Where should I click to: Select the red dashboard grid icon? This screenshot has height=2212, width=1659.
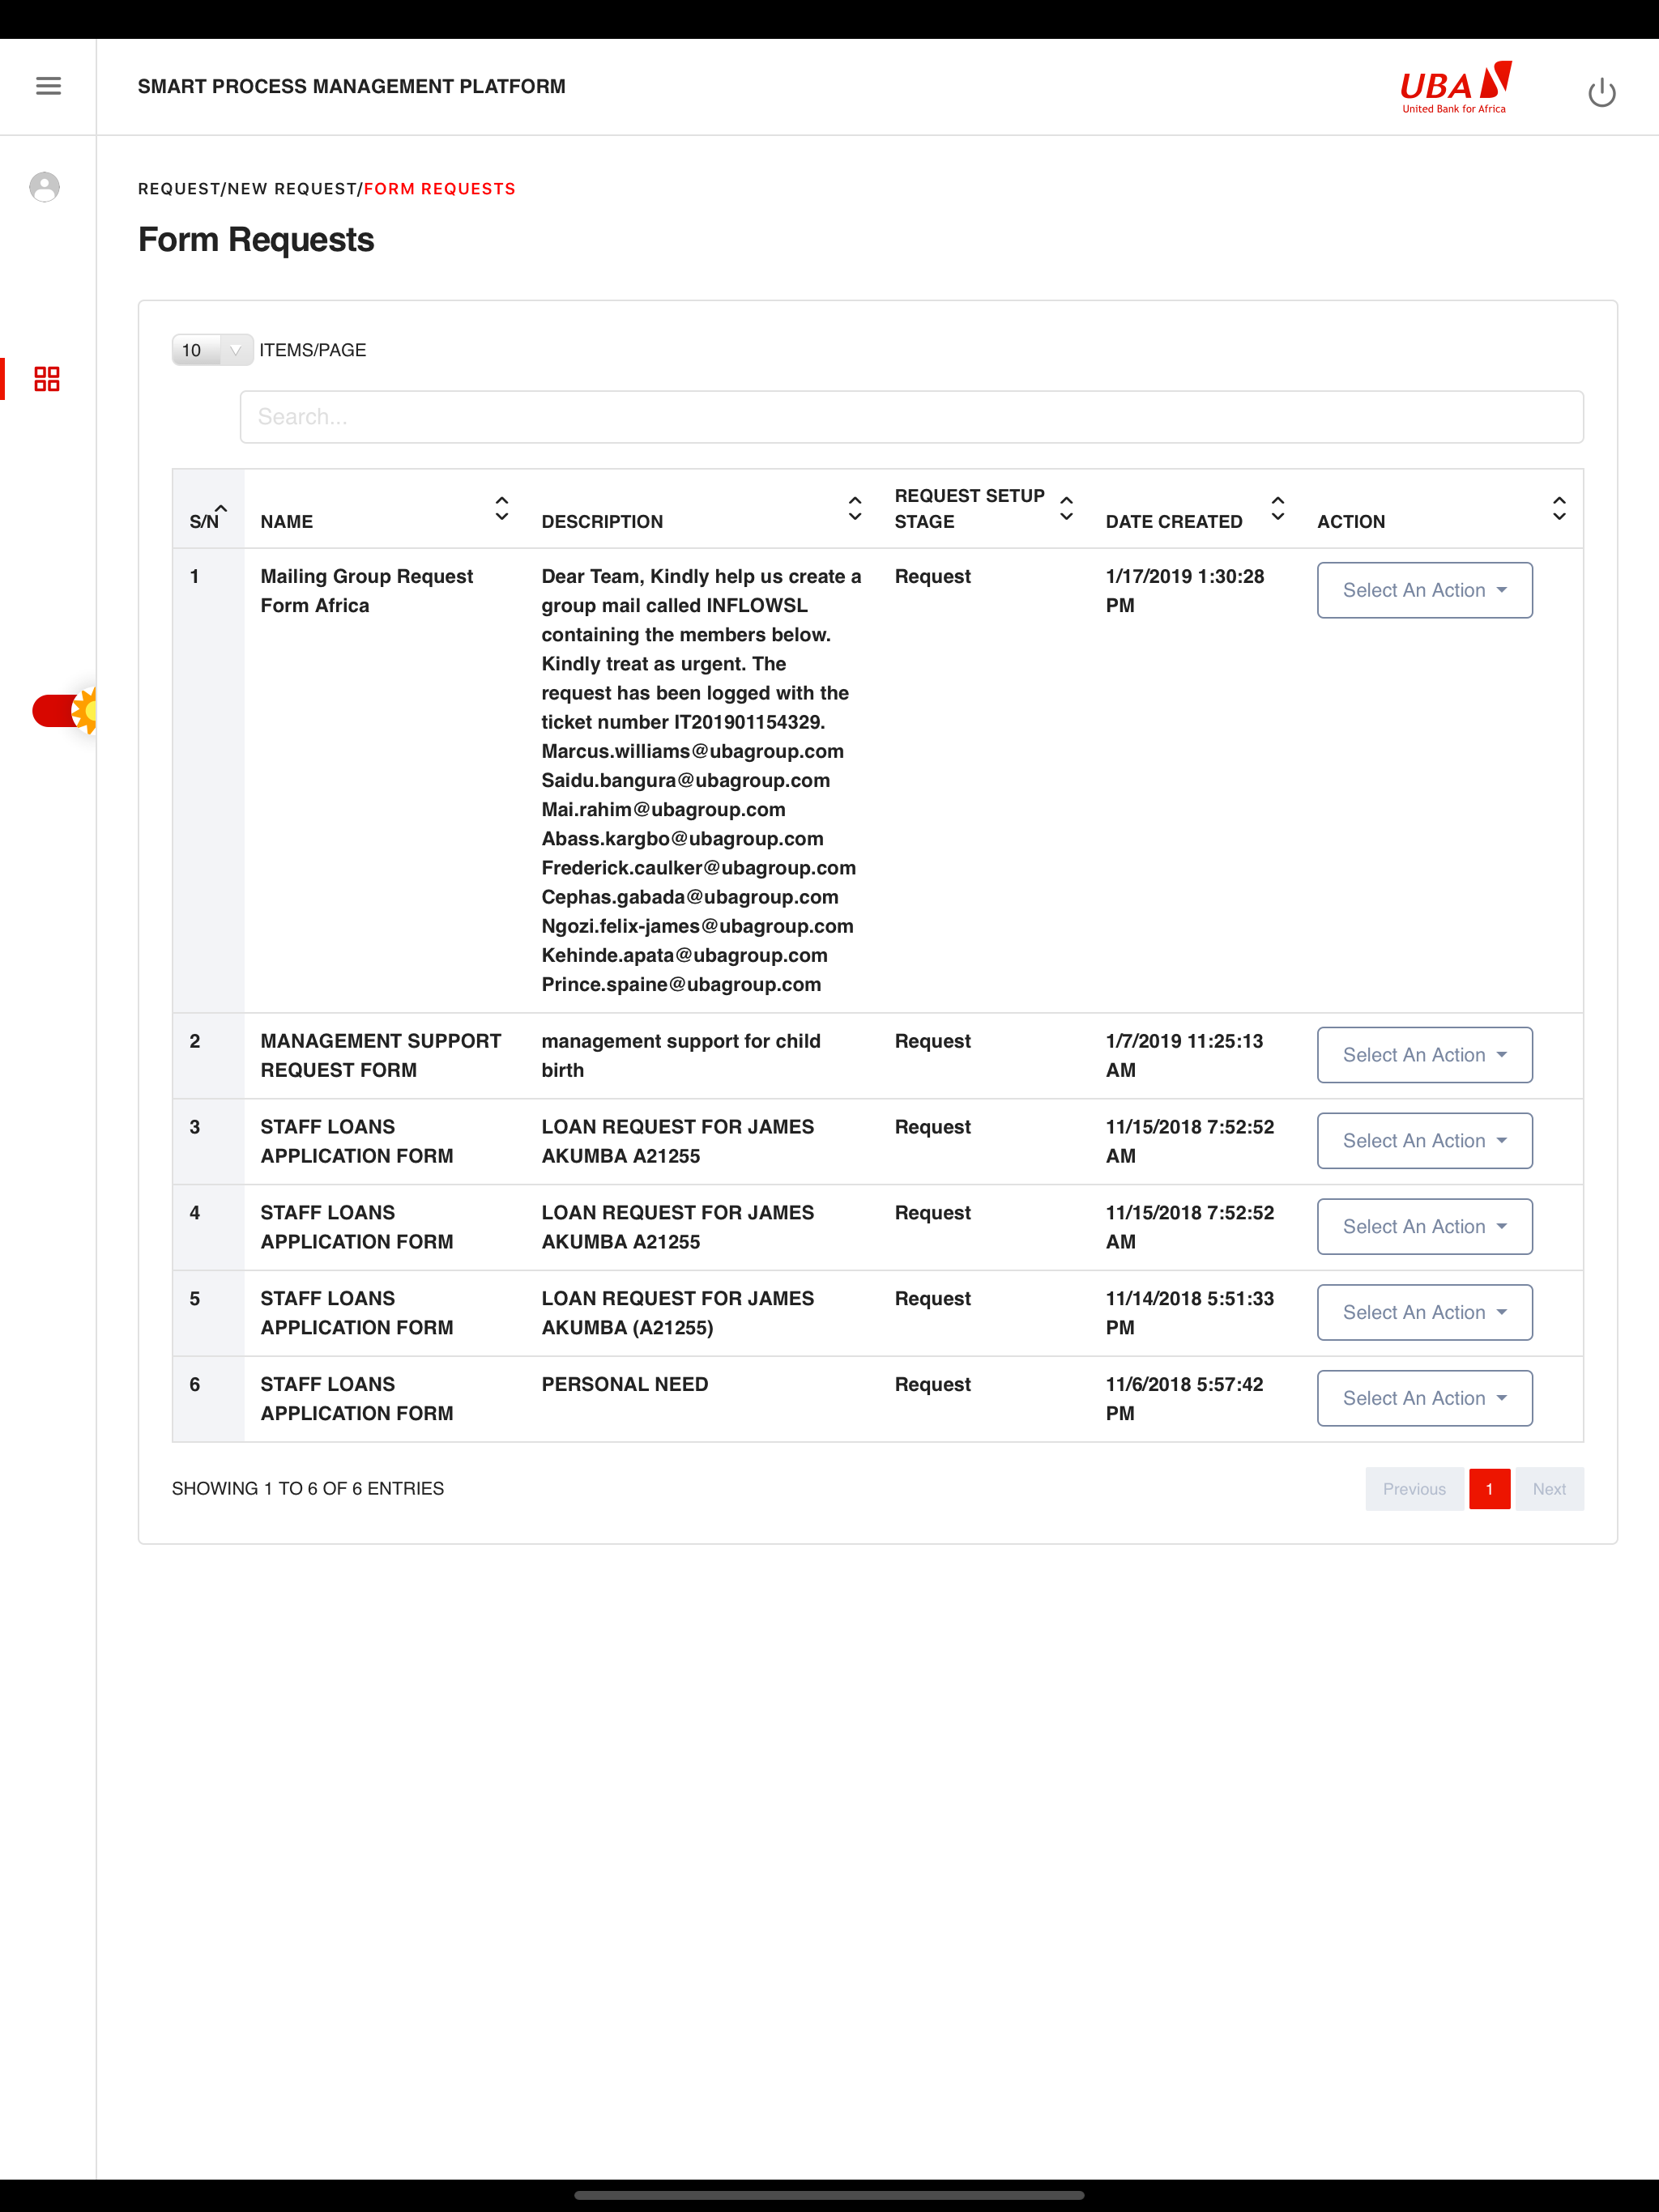click(x=47, y=379)
